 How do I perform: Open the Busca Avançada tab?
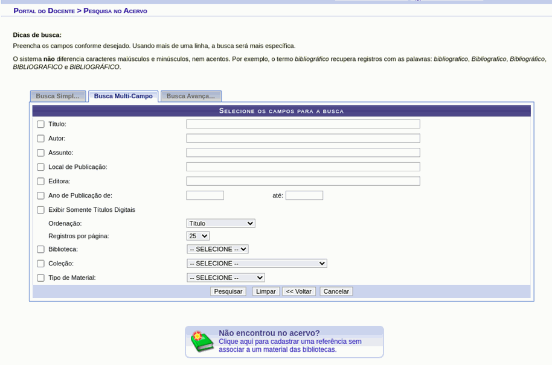point(191,96)
